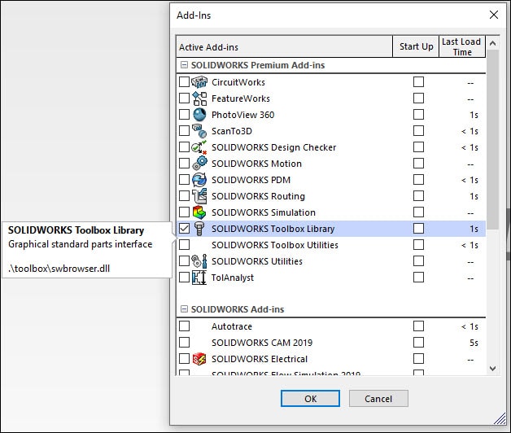Click the Active Add-ins column header

[285, 46]
